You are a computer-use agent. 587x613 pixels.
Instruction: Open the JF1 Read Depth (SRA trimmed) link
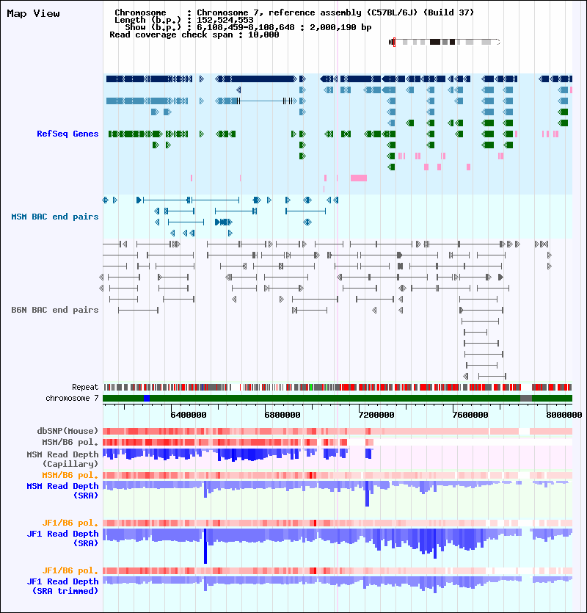coord(62,586)
